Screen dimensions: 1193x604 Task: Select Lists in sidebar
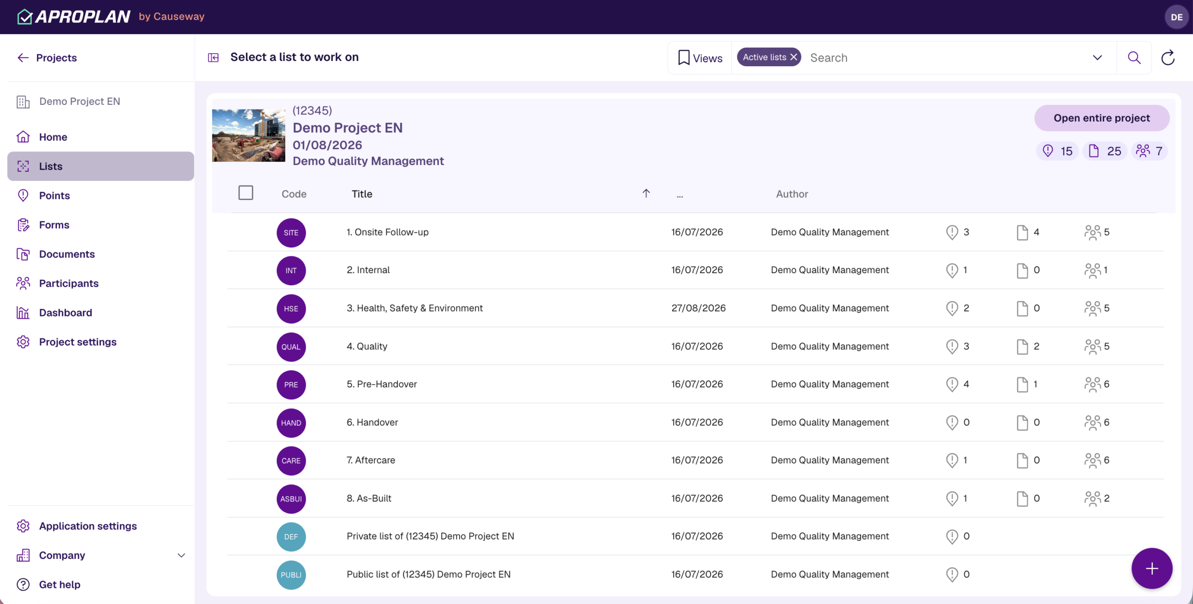101,166
